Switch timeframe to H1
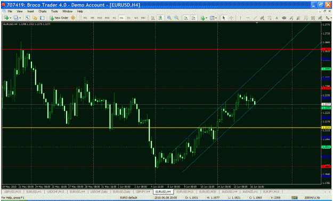333x201 pixels. click(x=114, y=18)
